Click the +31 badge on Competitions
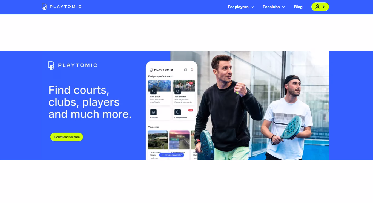373x203 pixels. [x=191, y=110]
